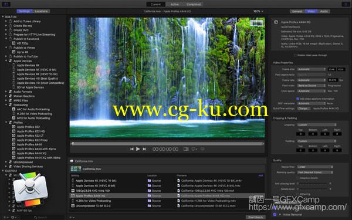Click the Up to 4K setting icon
Screen dimensions: 352x220
[13, 52]
